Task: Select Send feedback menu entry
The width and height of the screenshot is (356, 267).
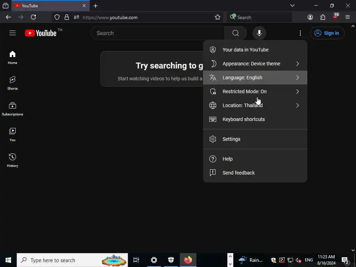Action: [255, 173]
